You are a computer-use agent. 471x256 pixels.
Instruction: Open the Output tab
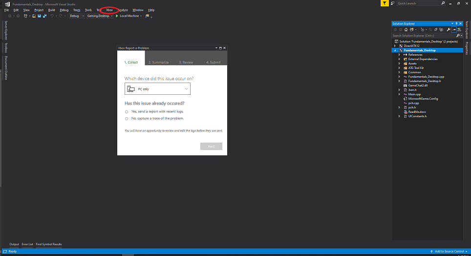(14, 244)
